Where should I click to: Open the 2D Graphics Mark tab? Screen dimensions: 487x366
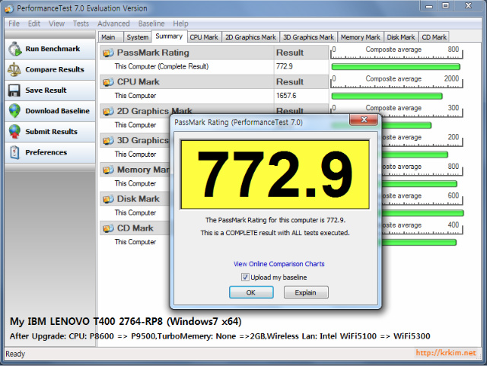click(x=250, y=37)
